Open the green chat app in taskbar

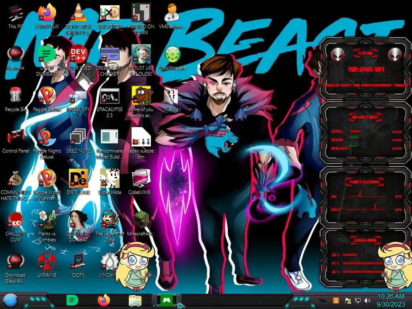tap(72, 300)
